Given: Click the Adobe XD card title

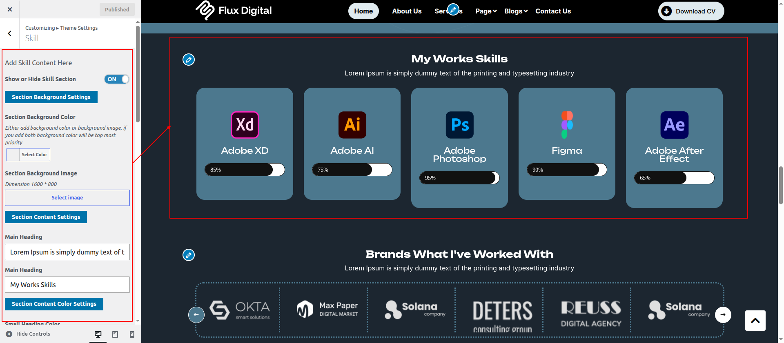Looking at the screenshot, I should (x=245, y=150).
